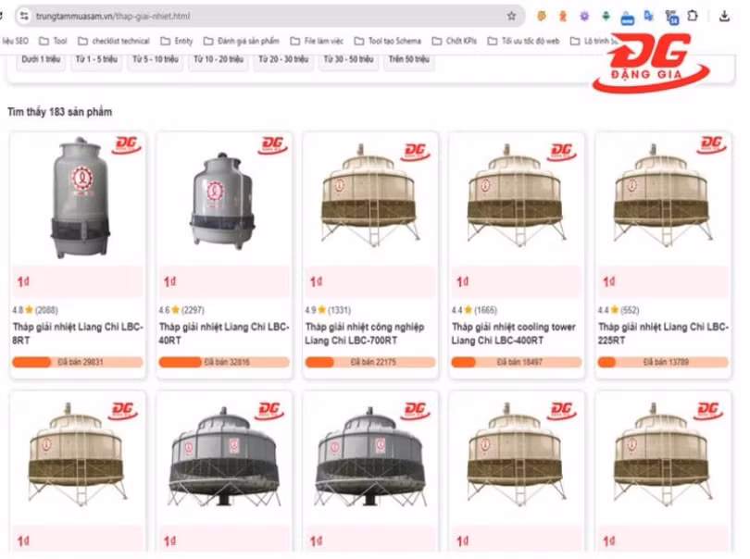Click the Đã bán 13789 sold progress bar
This screenshot has height=559, width=750.
tap(663, 363)
